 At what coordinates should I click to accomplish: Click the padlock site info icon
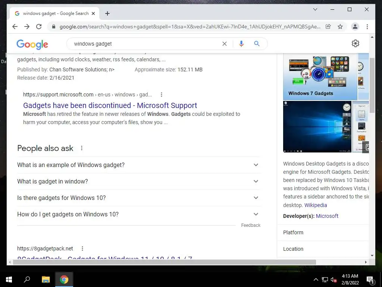[54, 27]
